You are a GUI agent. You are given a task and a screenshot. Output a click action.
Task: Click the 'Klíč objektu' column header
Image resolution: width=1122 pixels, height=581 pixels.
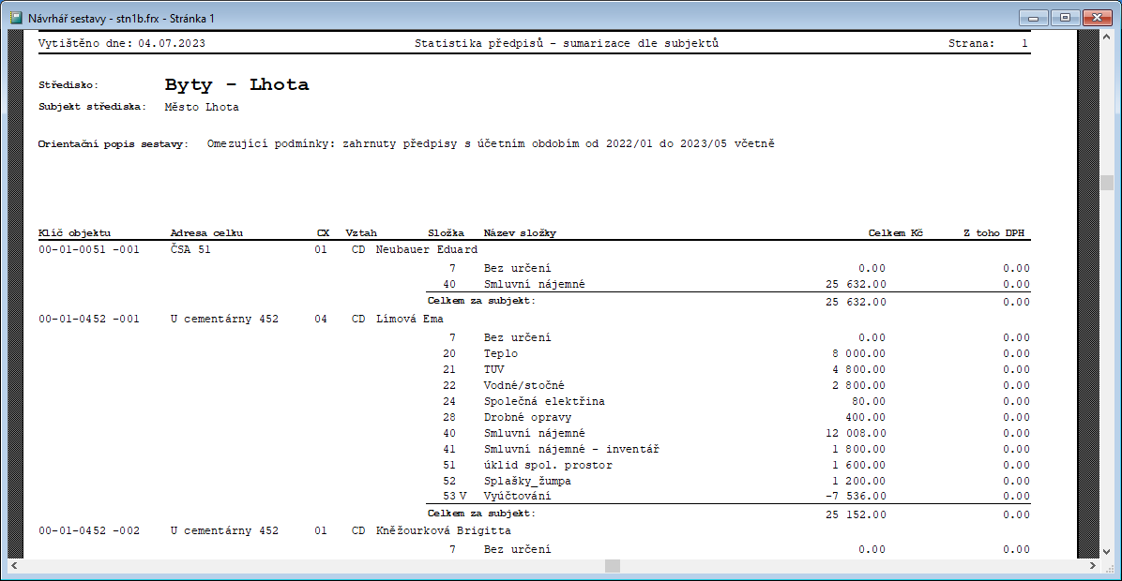(x=75, y=232)
